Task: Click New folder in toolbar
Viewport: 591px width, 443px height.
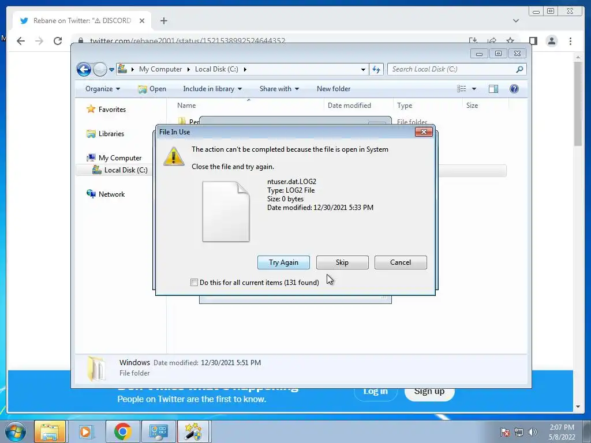Action: [334, 89]
